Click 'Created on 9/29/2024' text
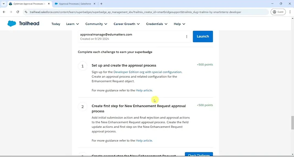 tap(94, 39)
